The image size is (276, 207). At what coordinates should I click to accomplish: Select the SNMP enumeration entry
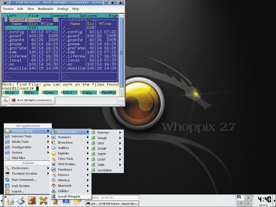click(x=107, y=149)
